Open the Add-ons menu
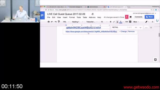The width and height of the screenshot is (160, 90). 92,17
